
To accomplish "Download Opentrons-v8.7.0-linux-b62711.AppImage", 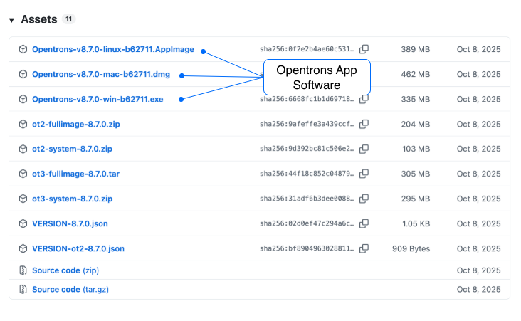I will pyautogui.click(x=113, y=49).
